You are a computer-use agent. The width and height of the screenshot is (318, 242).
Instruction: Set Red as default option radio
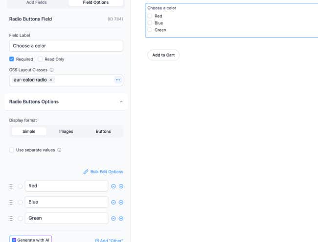tap(20, 186)
